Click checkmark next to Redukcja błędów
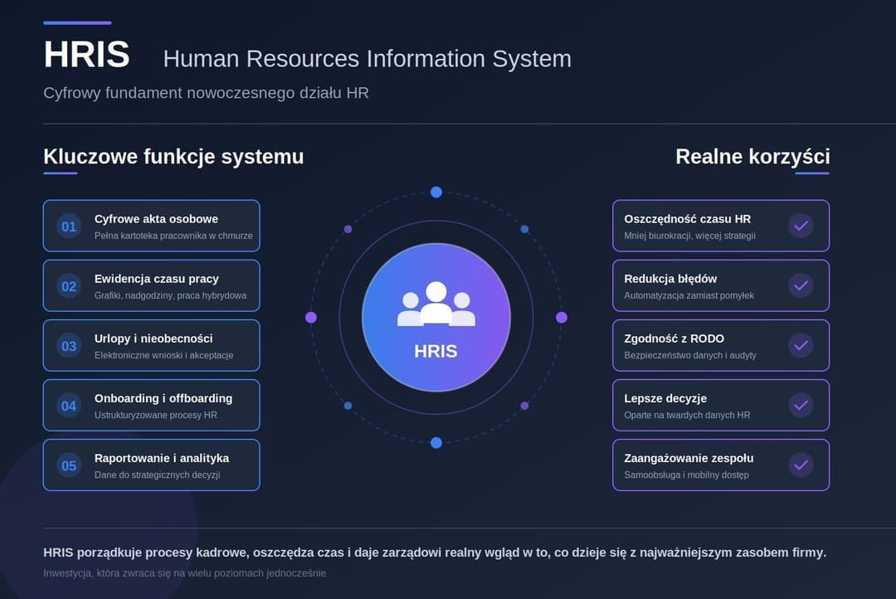The width and height of the screenshot is (896, 599). pos(801,285)
